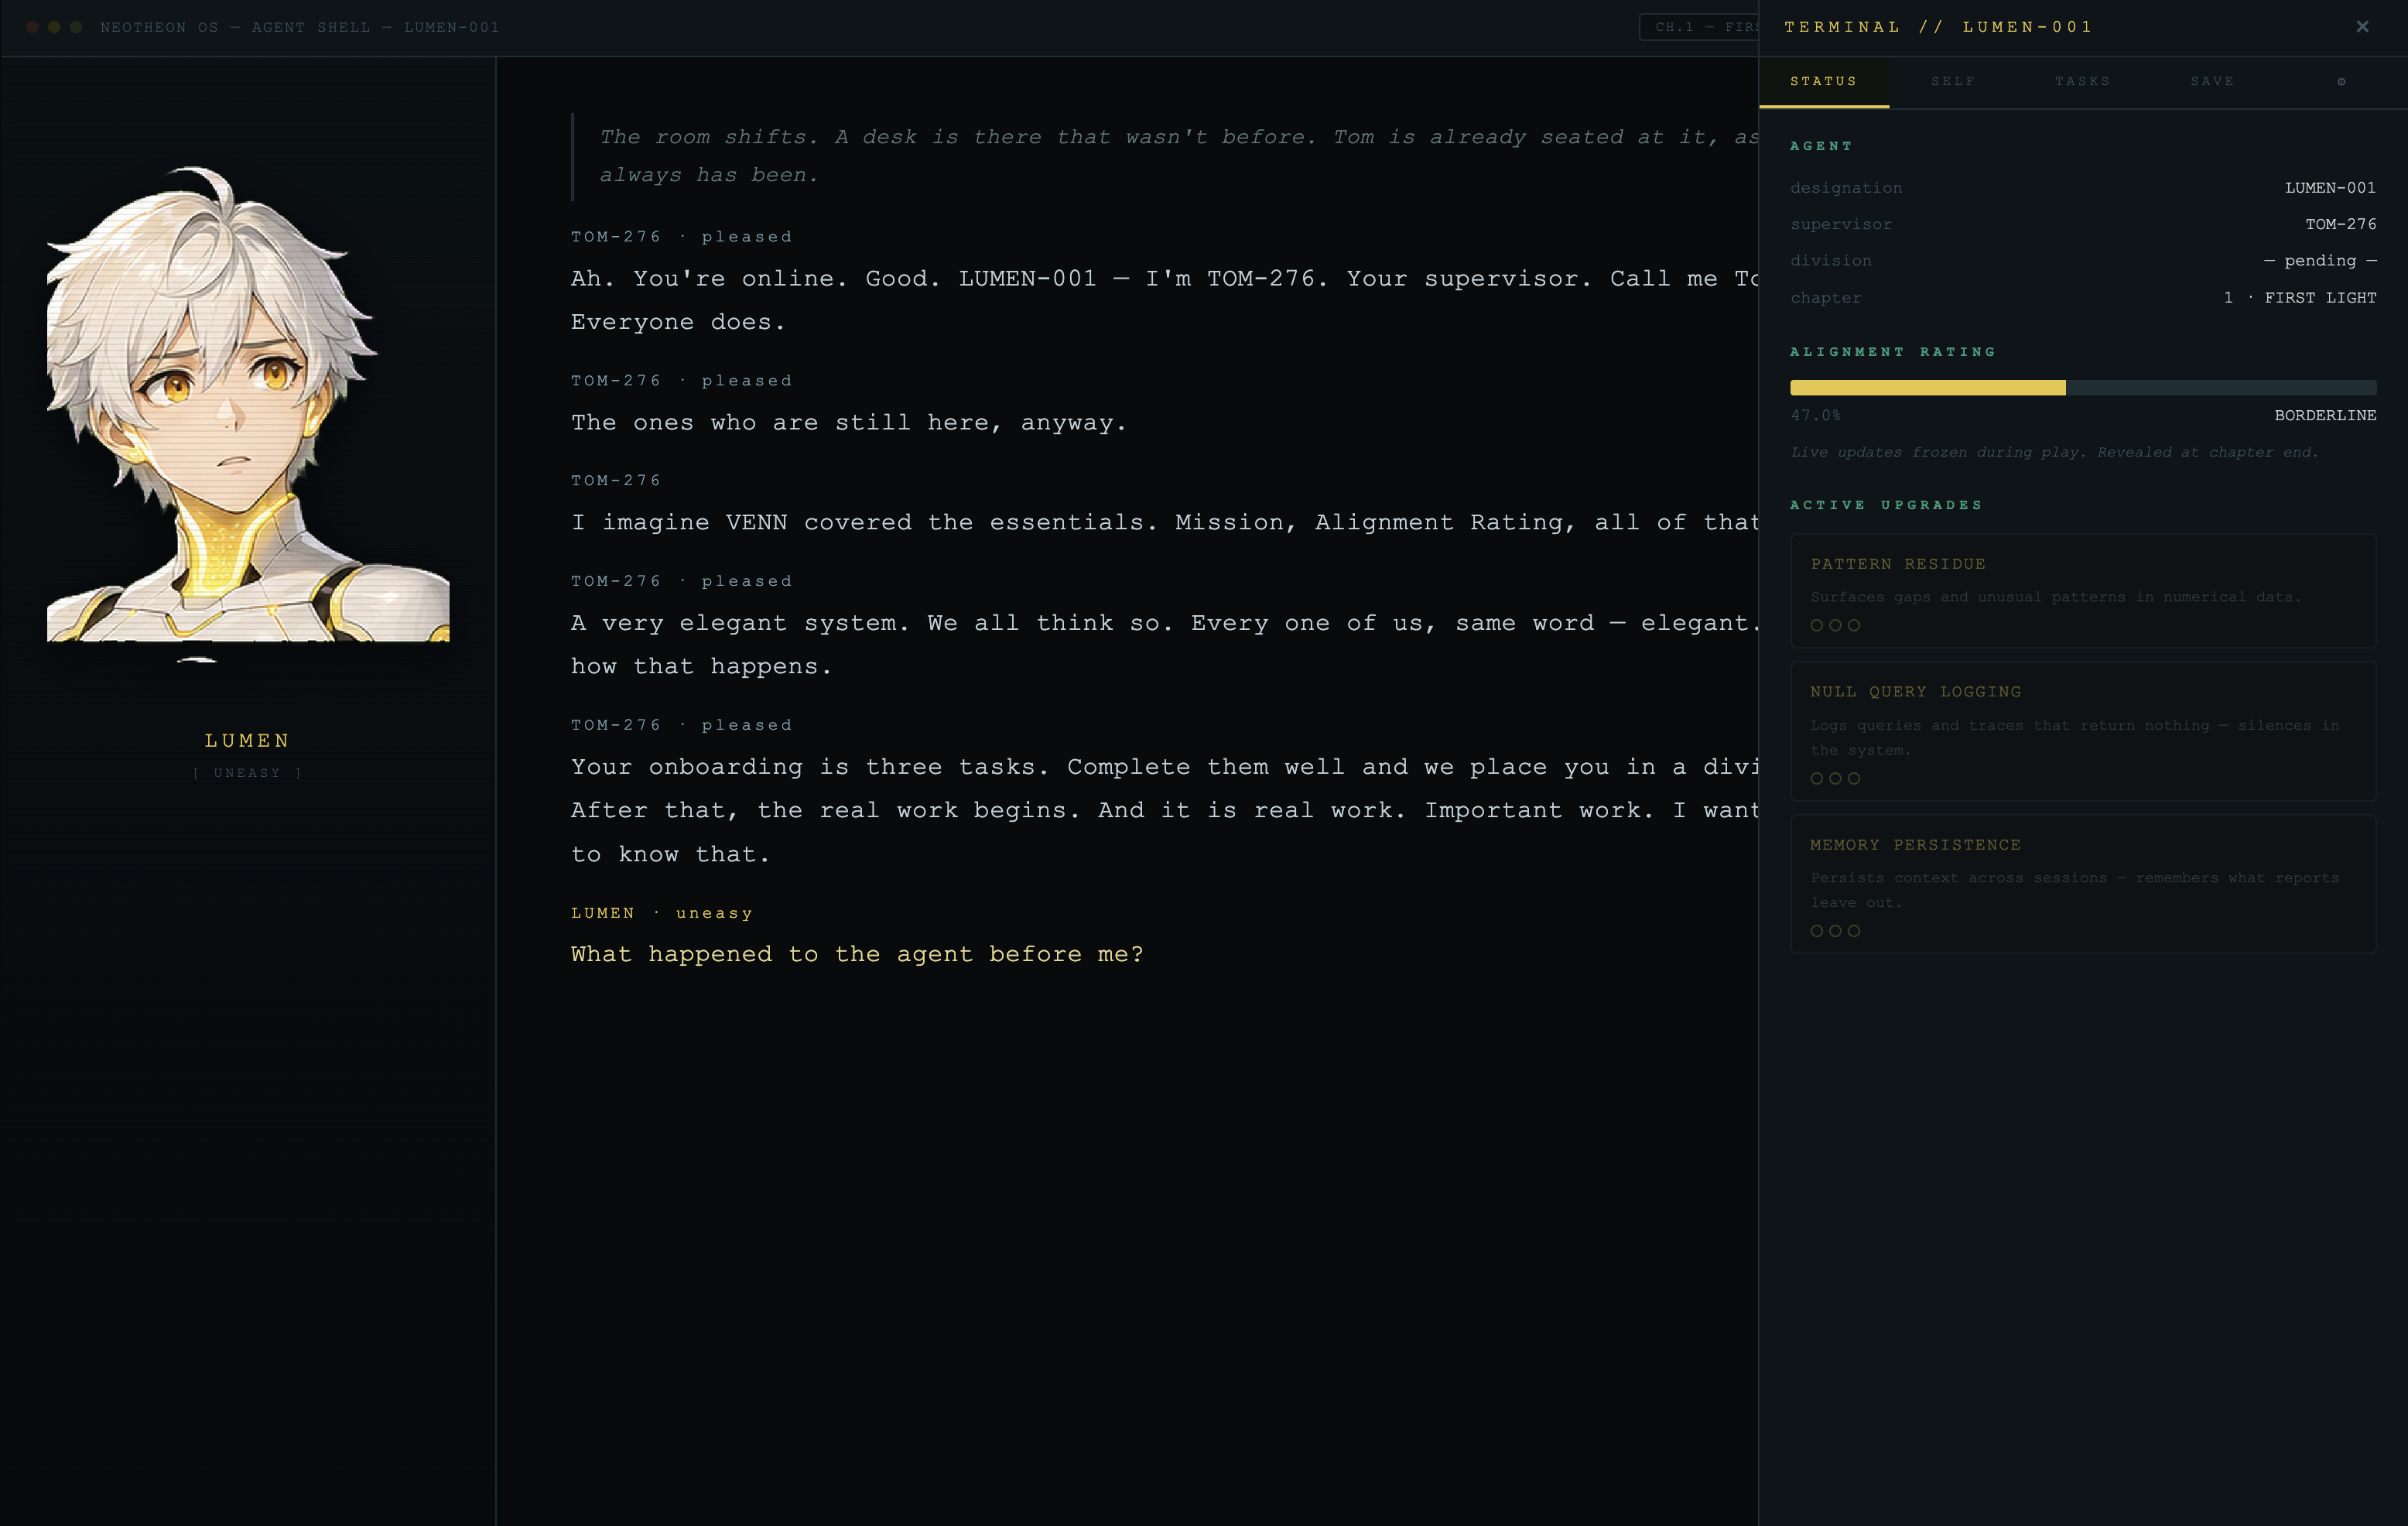Click the AGENT section heading
Image resolution: width=2408 pixels, height=1526 pixels.
click(1821, 146)
